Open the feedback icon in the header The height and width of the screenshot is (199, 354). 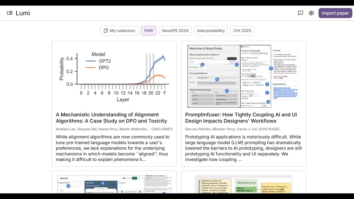point(301,13)
